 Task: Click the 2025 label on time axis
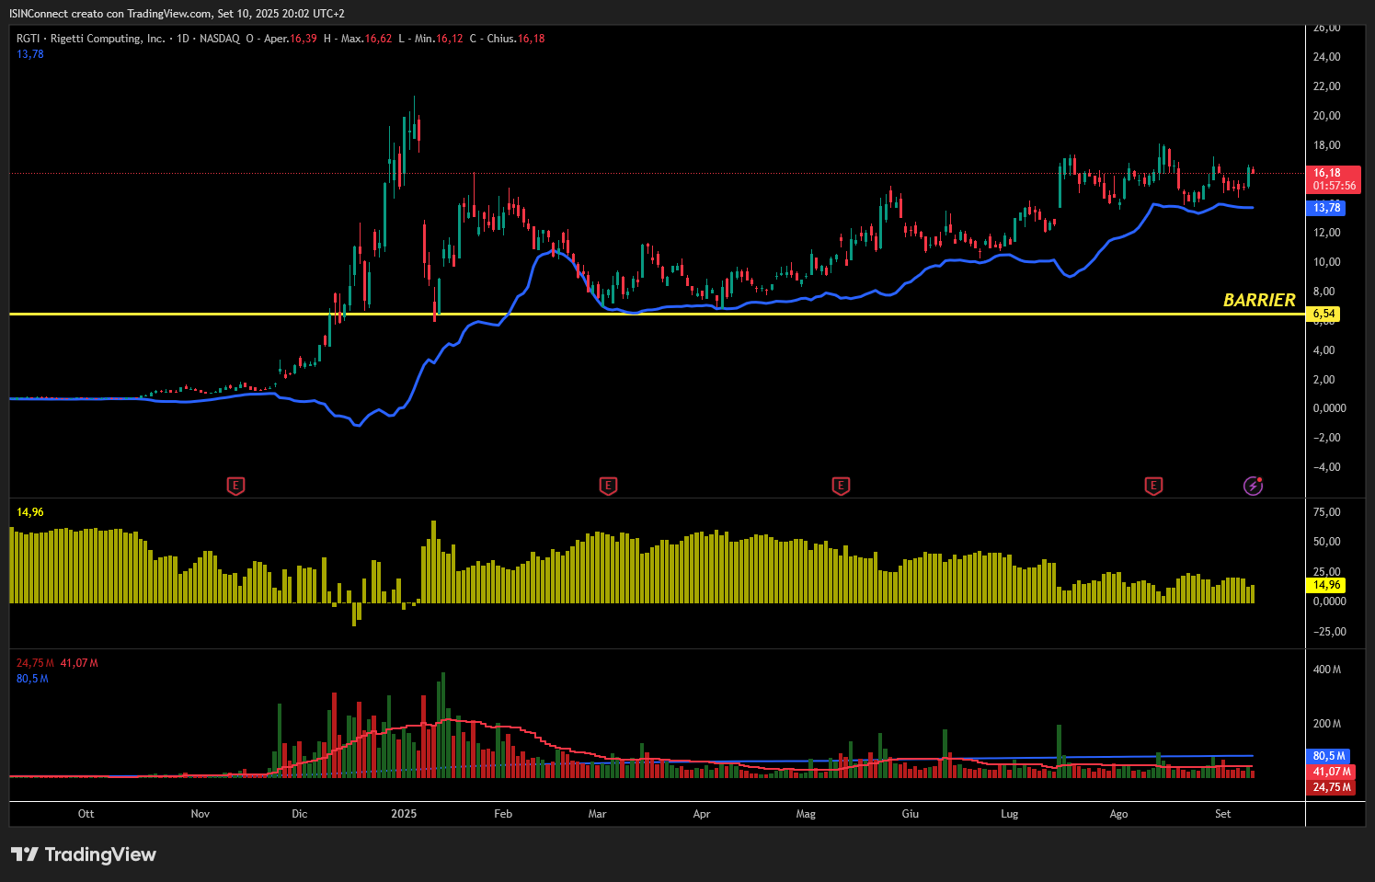point(404,814)
